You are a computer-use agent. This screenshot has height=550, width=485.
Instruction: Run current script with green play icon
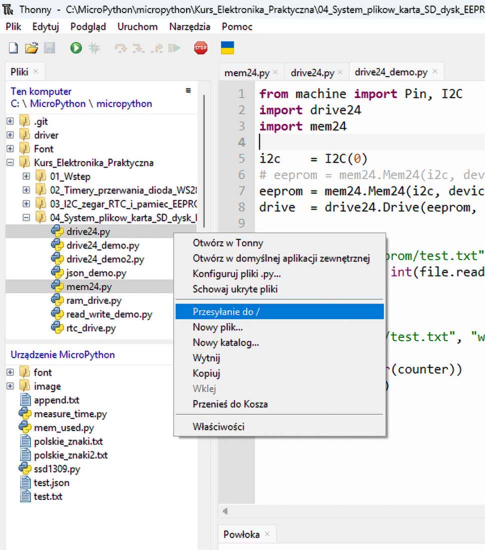(76, 48)
